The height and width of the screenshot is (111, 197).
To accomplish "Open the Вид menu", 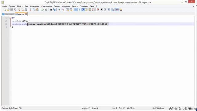I will [26, 6].
